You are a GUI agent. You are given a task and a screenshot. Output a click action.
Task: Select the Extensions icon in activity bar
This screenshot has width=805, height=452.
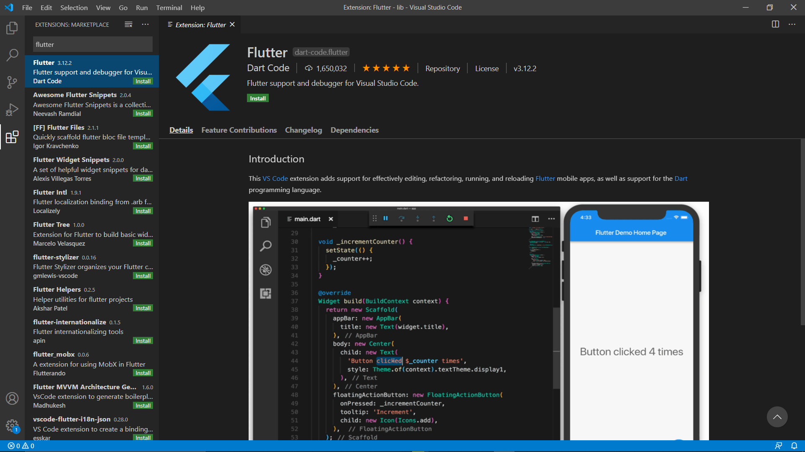pos(12,136)
